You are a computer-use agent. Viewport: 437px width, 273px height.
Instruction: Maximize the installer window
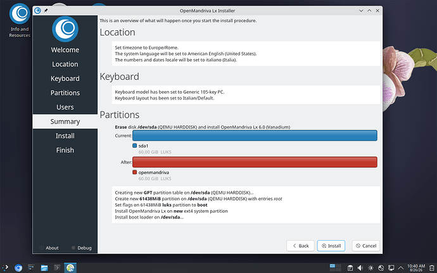(x=369, y=11)
